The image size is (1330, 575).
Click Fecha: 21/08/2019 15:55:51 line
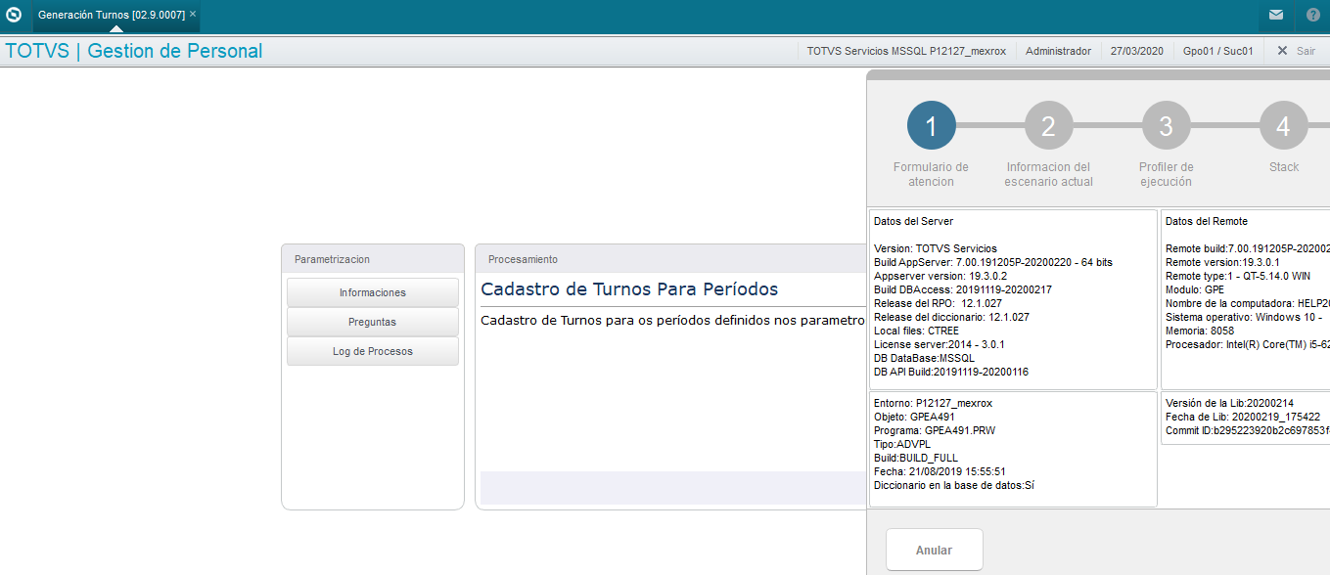click(940, 471)
